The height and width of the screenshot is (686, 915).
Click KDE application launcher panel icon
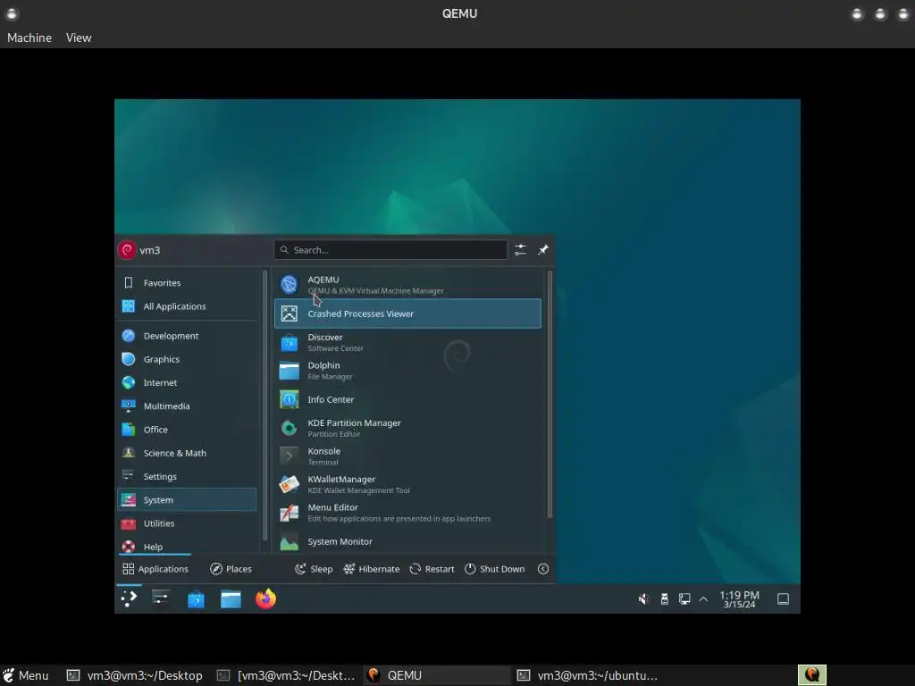tap(129, 598)
